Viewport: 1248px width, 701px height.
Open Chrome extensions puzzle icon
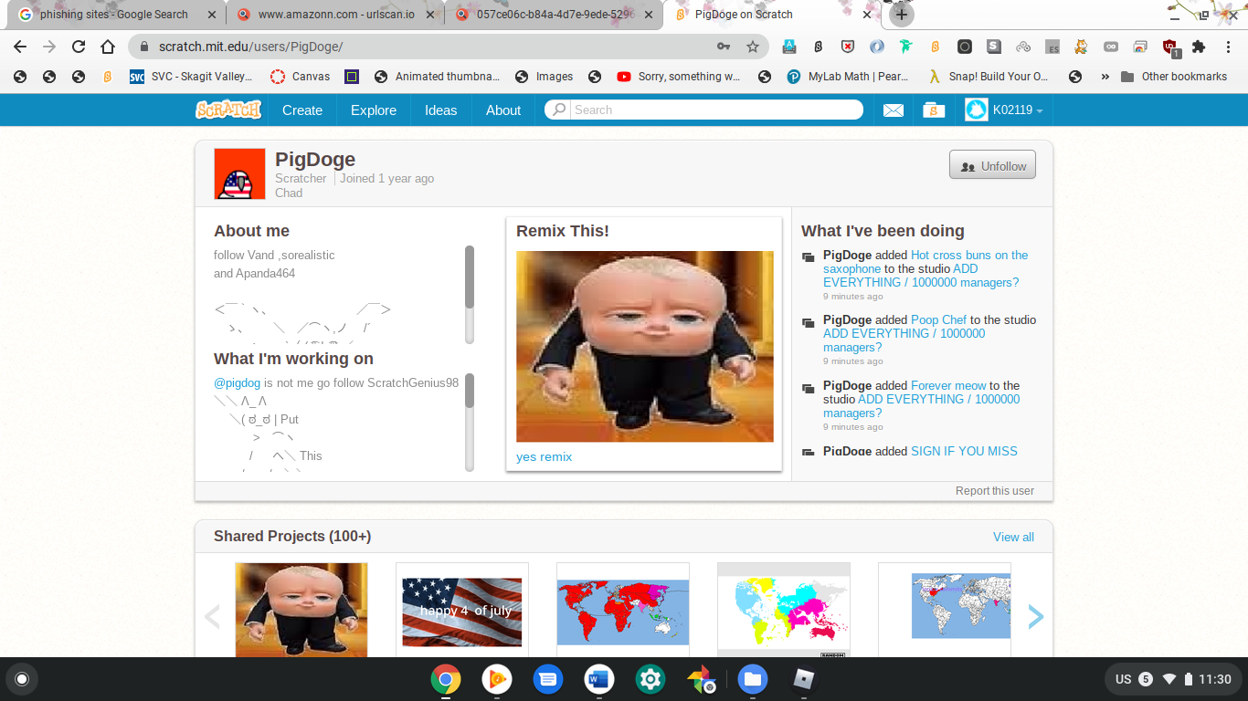[1199, 47]
